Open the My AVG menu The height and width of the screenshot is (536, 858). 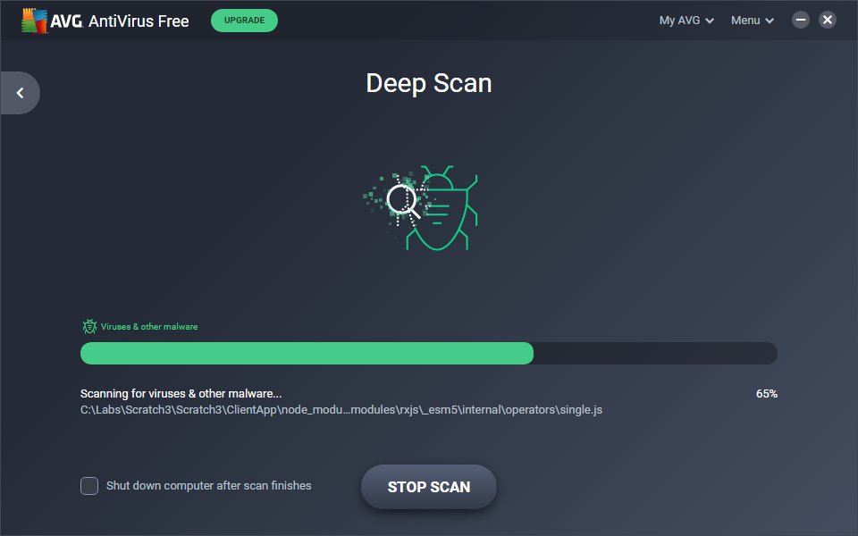(679, 20)
